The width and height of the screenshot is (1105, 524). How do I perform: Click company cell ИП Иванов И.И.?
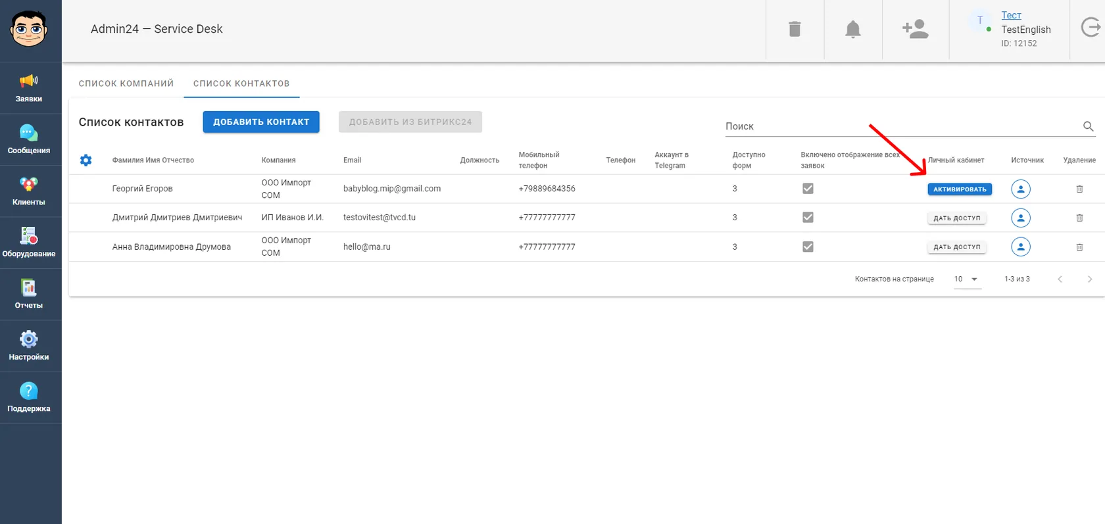pos(293,218)
